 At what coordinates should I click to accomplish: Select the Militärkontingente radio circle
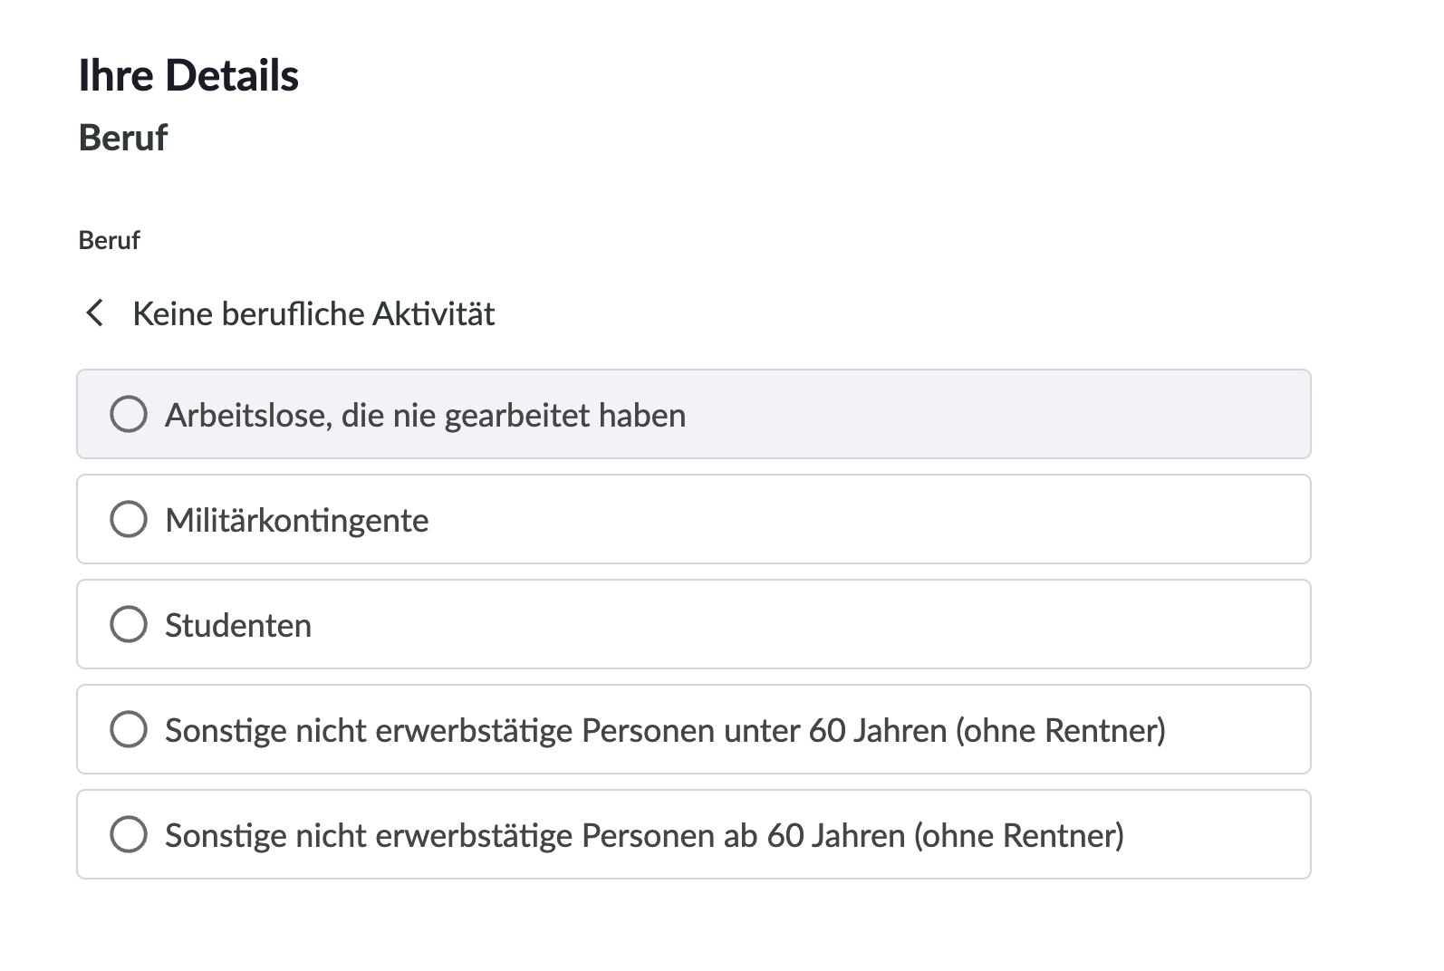tap(129, 519)
